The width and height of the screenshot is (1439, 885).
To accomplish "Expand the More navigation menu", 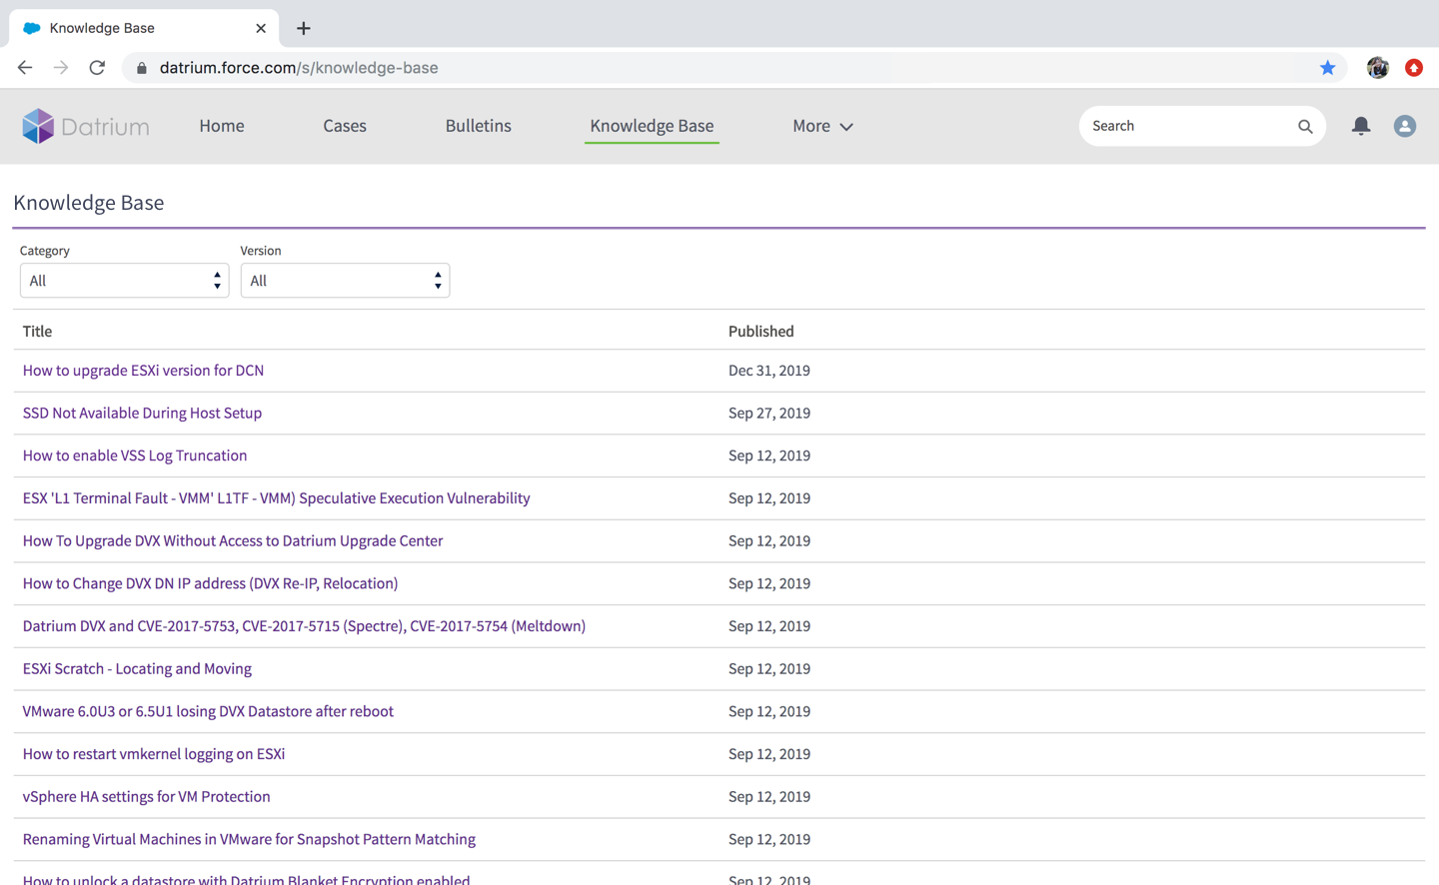I will [822, 126].
